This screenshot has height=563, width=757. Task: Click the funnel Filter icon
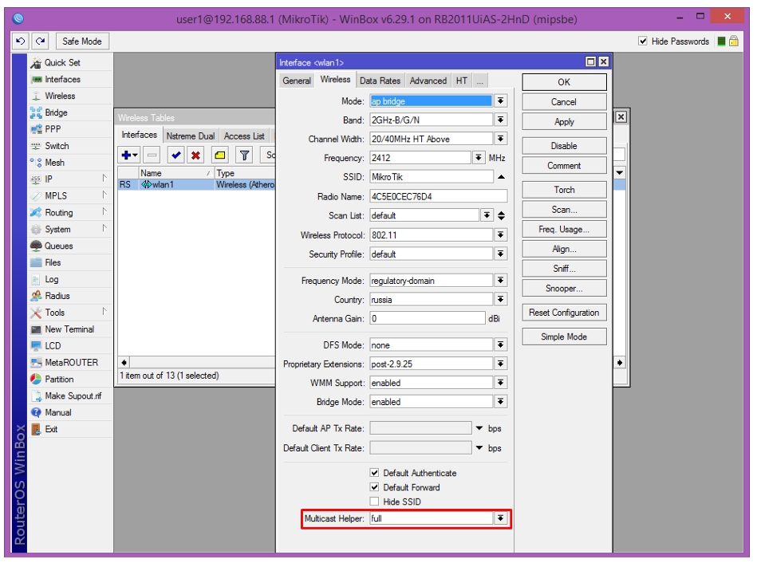[244, 155]
